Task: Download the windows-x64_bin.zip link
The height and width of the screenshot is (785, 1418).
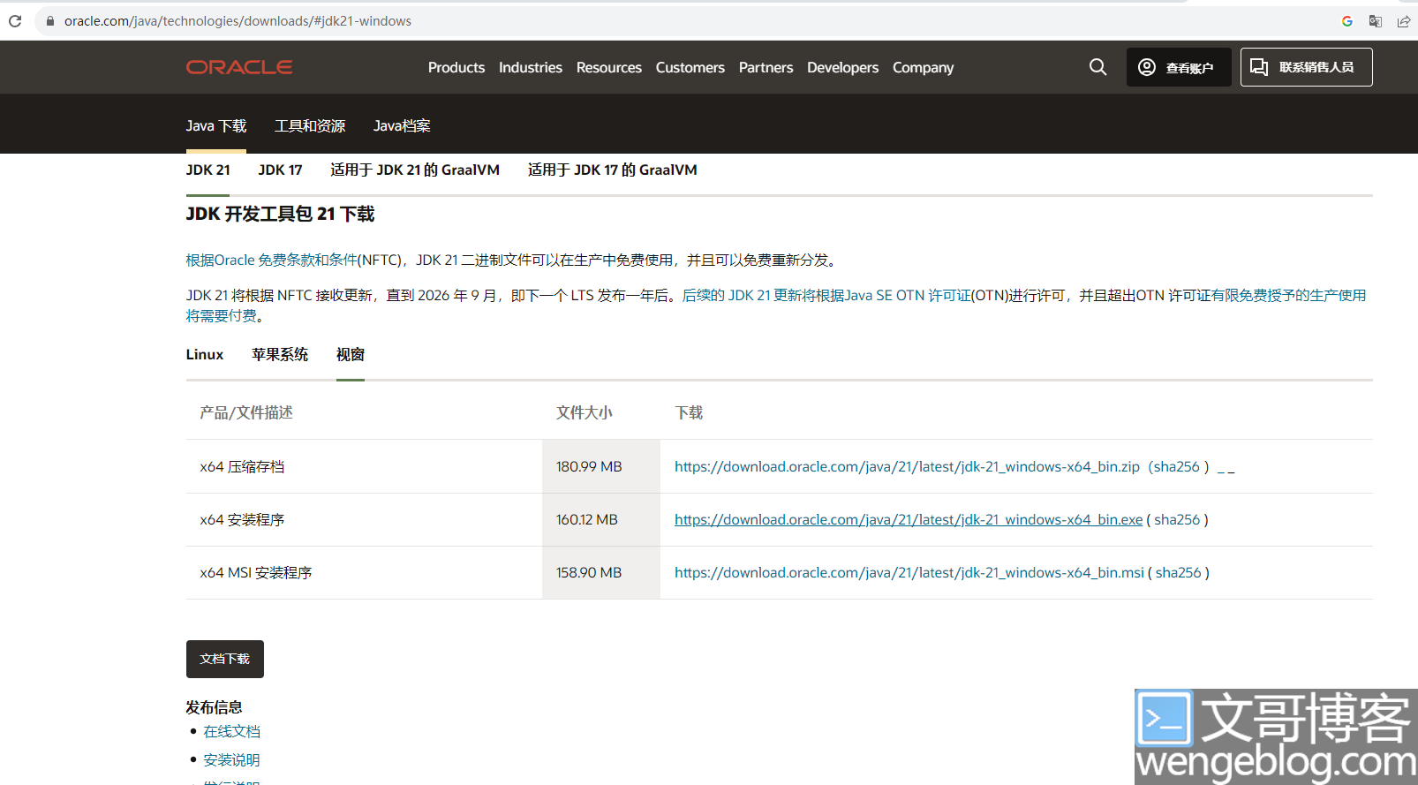Action: click(x=907, y=467)
